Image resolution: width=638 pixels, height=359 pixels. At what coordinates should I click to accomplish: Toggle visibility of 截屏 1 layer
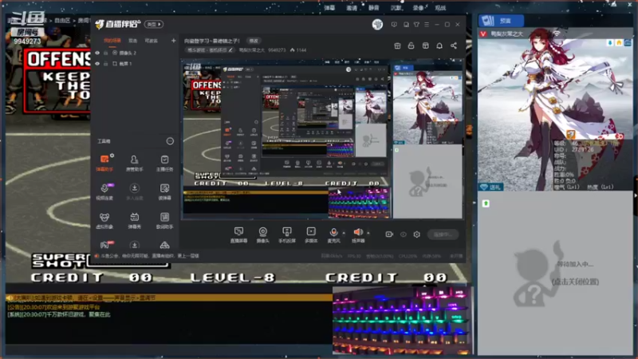pos(97,64)
